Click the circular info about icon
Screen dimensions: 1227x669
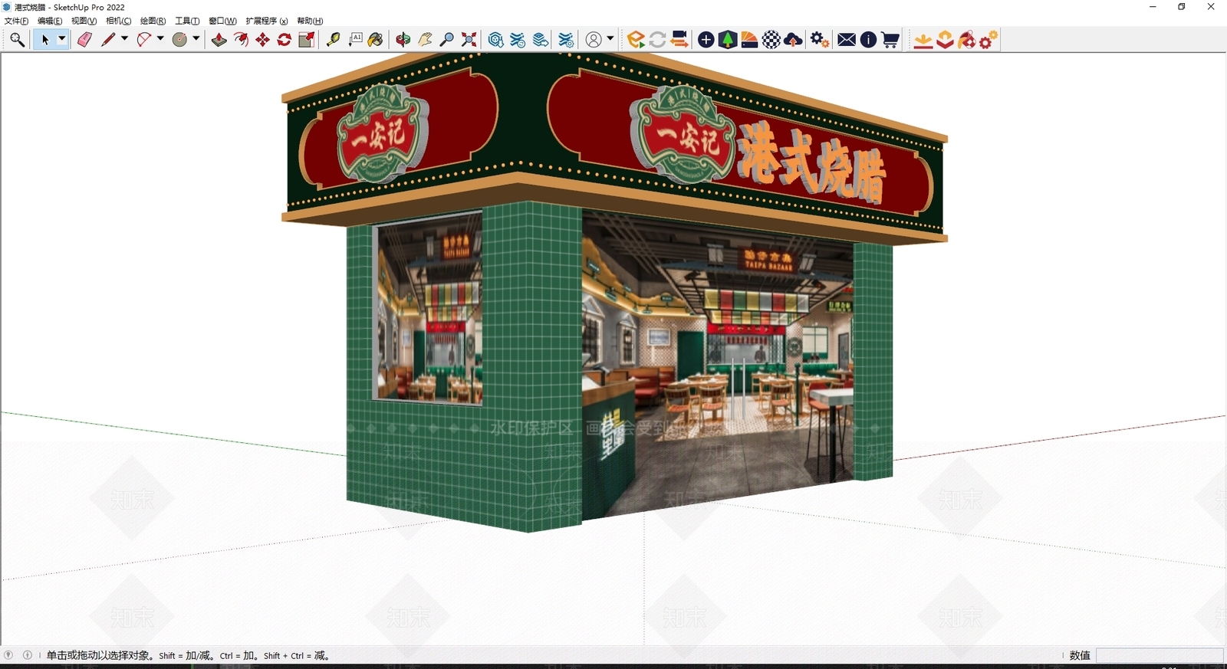pyautogui.click(x=868, y=40)
